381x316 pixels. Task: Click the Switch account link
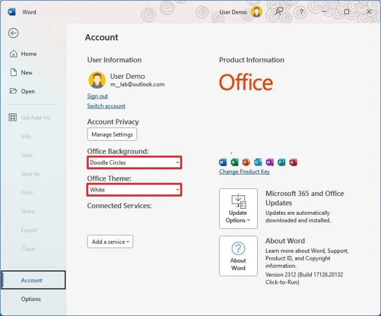pos(106,106)
